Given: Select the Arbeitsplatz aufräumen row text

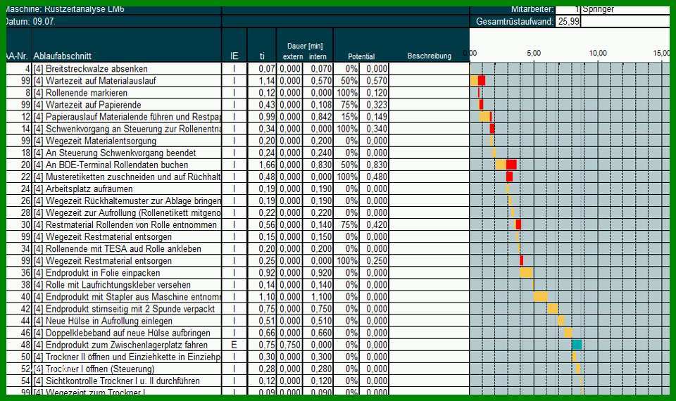Looking at the screenshot, I should [x=89, y=189].
